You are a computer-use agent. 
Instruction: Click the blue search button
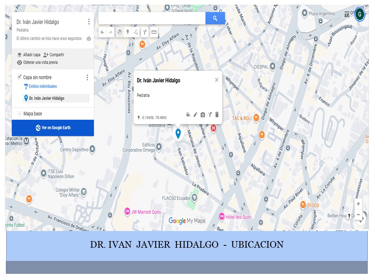click(x=215, y=18)
